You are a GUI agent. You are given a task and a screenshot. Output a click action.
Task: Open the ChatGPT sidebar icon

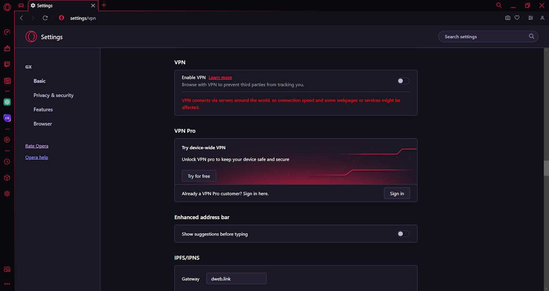(7, 102)
